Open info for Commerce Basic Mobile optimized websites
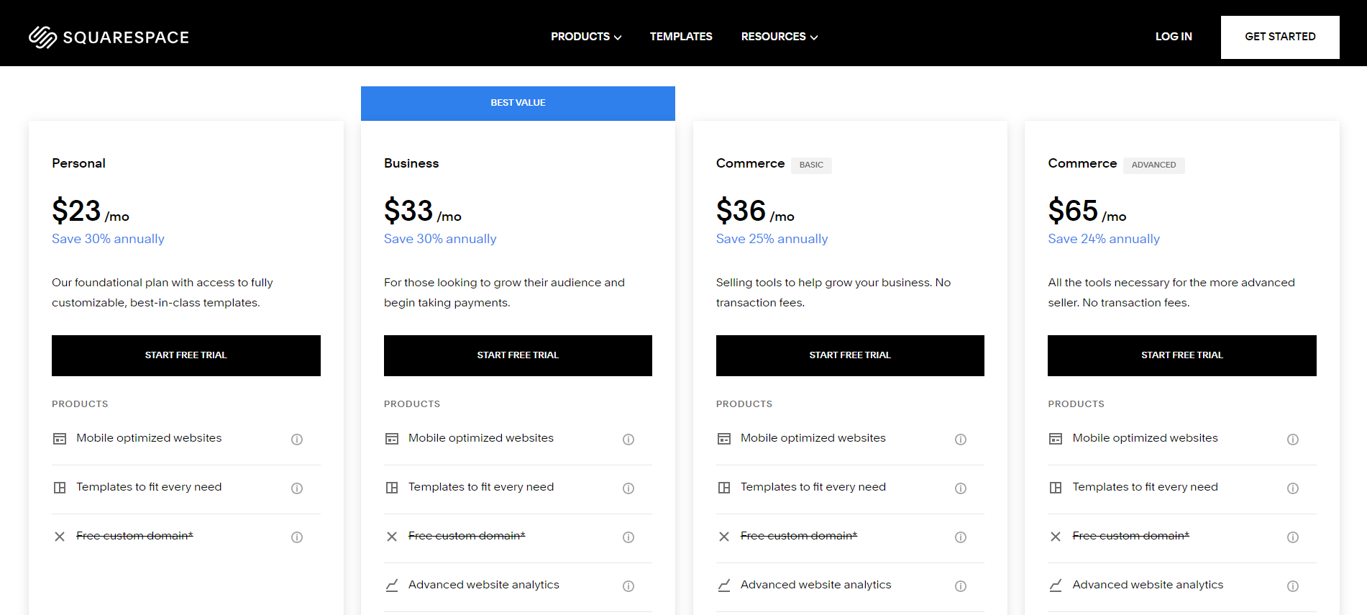The image size is (1367, 615). click(961, 439)
